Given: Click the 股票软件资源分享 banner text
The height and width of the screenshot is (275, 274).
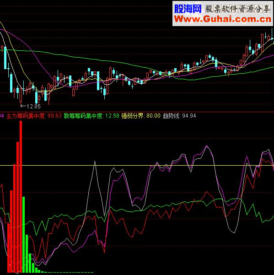Looking at the screenshot, I should pos(237,9).
